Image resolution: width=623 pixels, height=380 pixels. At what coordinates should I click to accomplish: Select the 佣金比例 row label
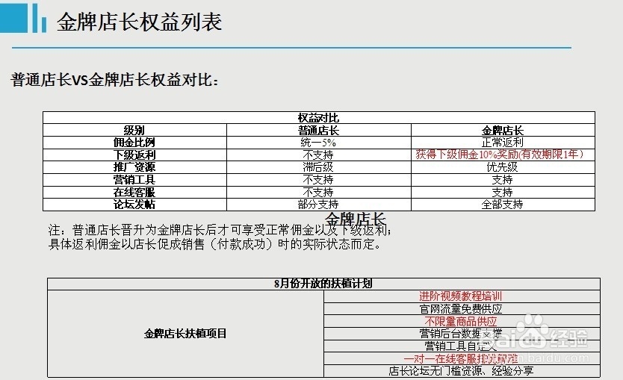click(134, 142)
